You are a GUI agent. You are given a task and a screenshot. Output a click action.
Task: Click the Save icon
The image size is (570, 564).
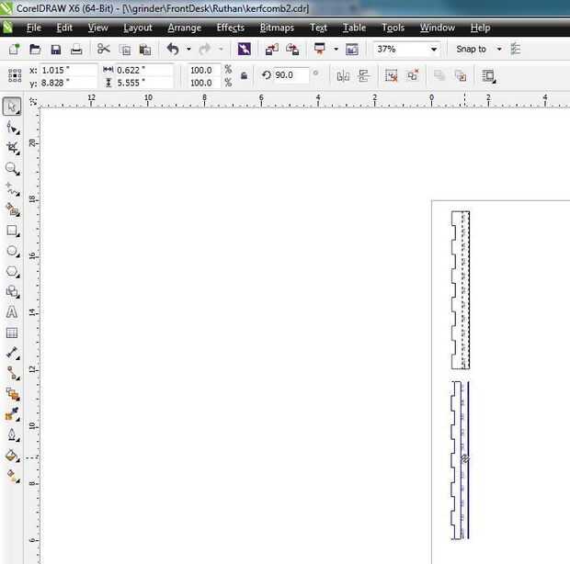[x=55, y=49]
